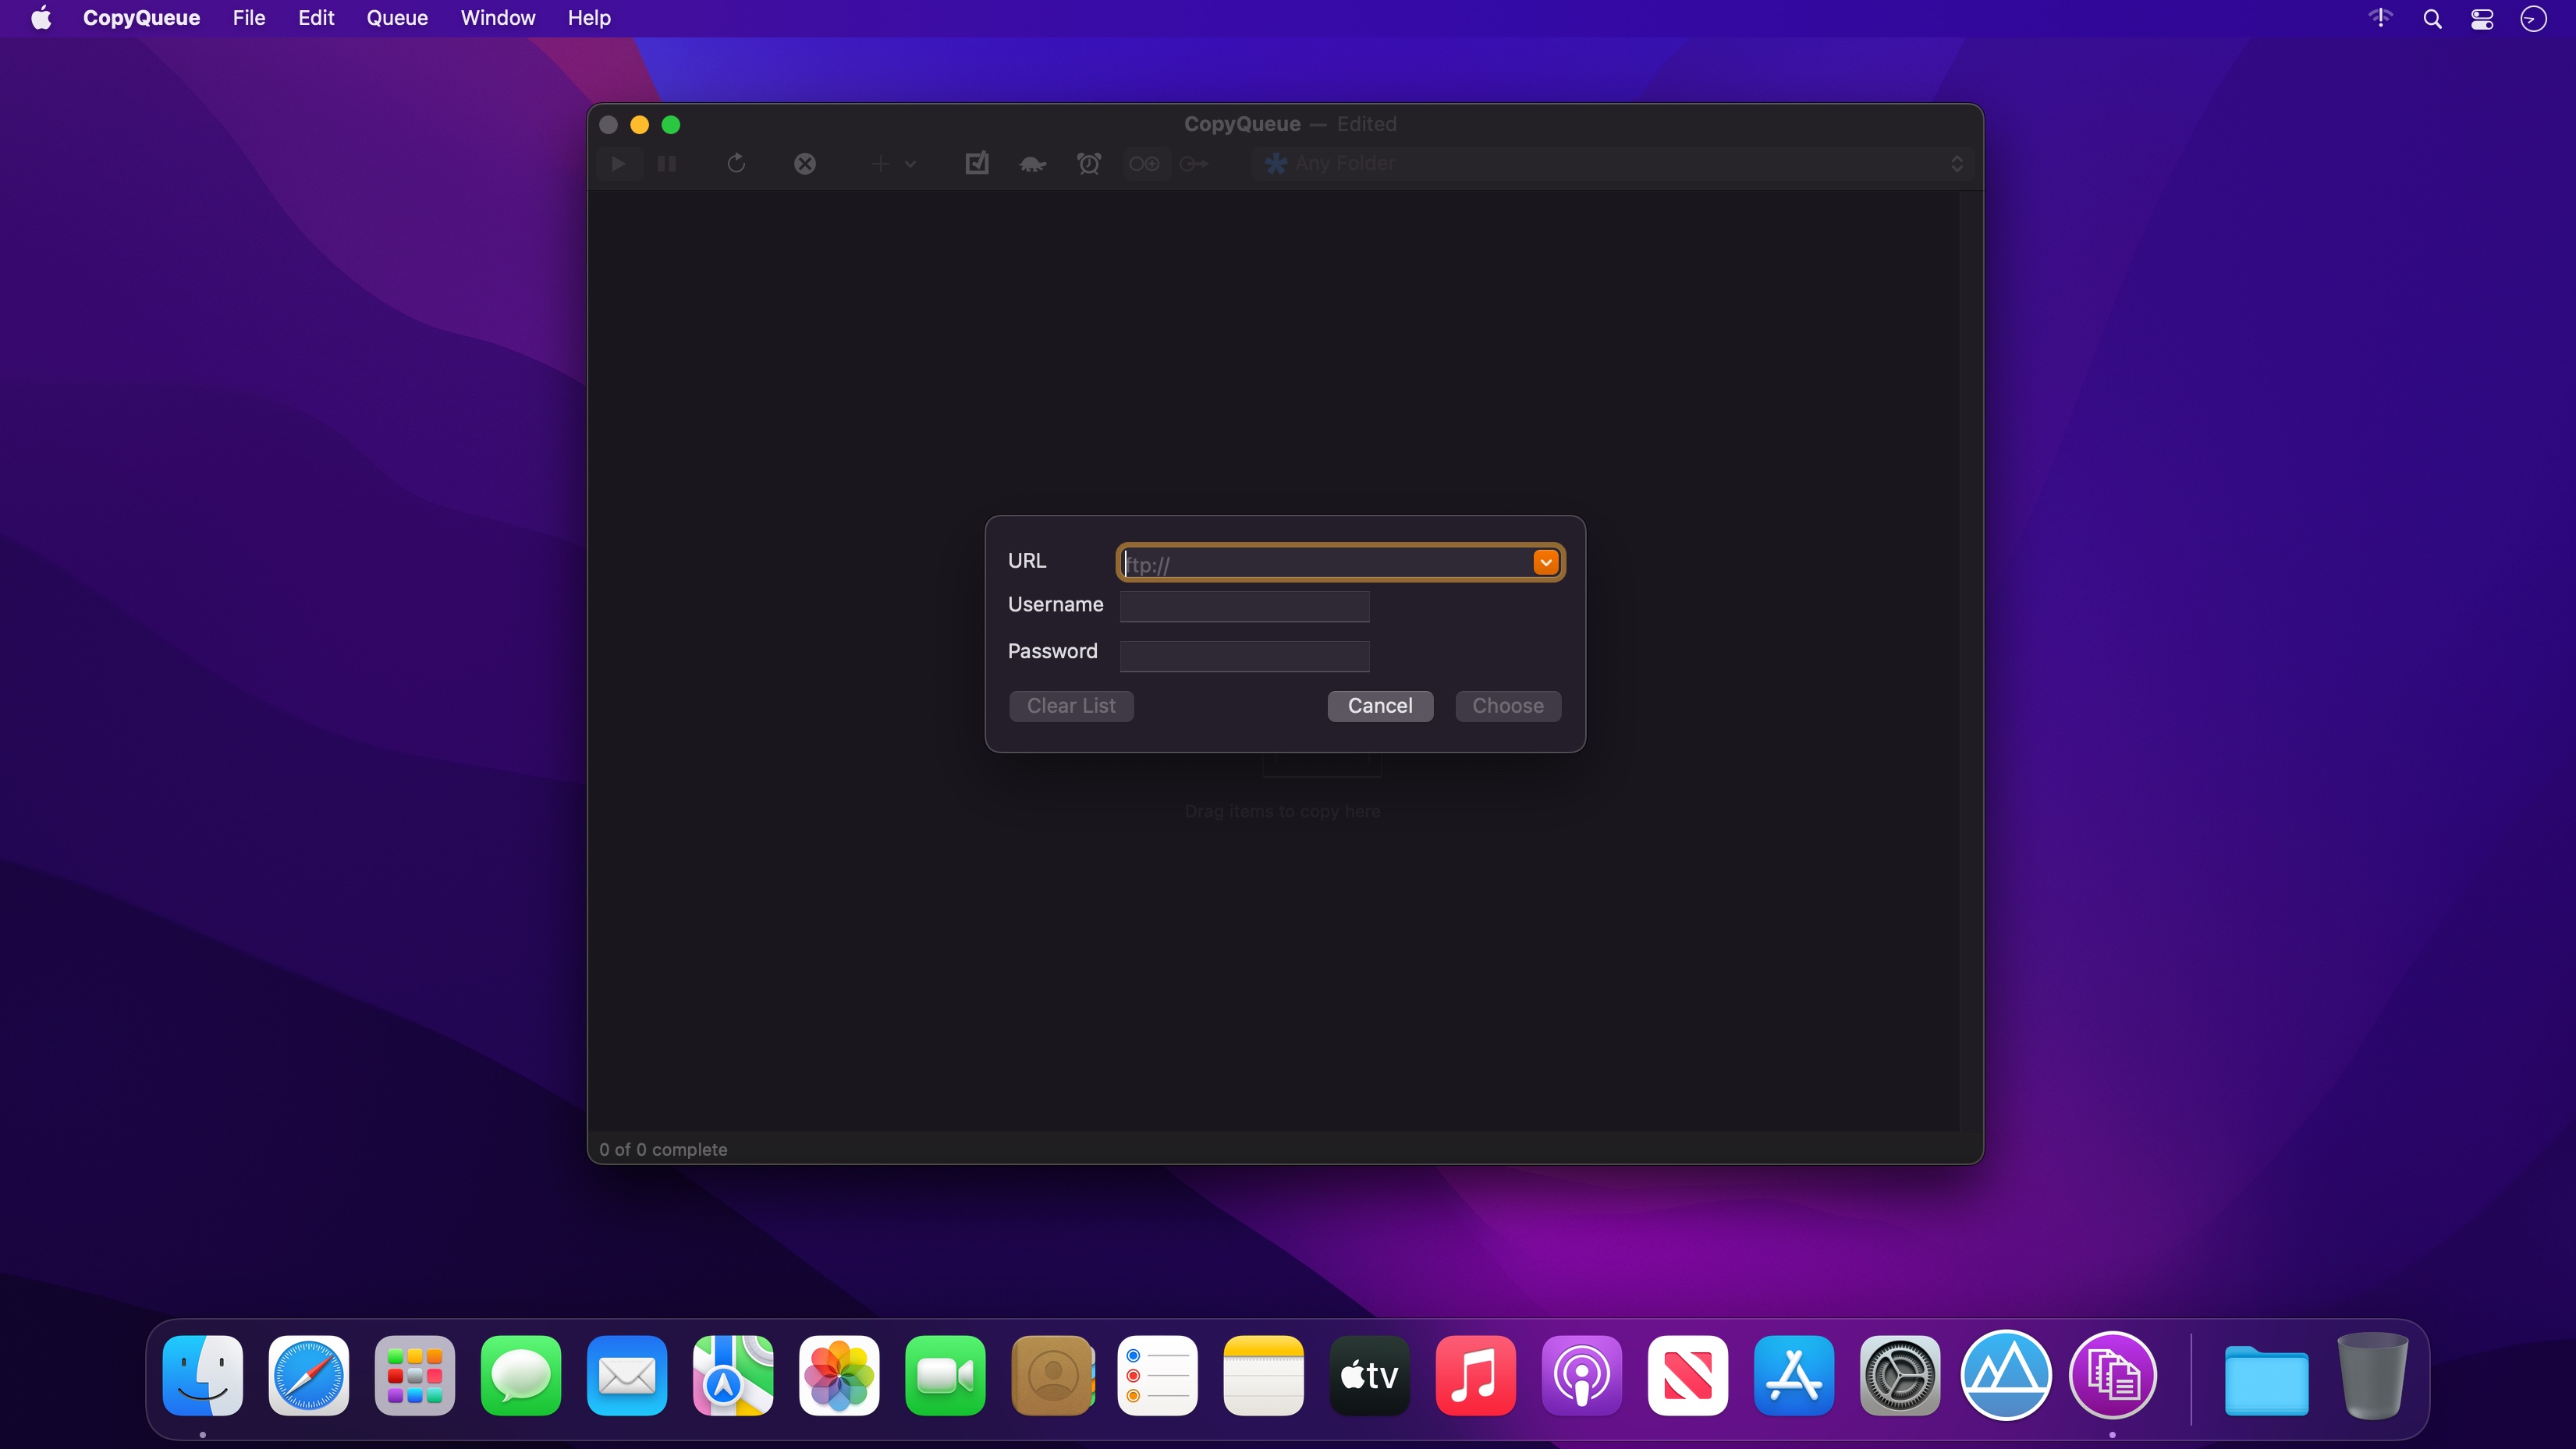
Task: Click the CopyQueue icon in the Dock
Action: click(2112, 1376)
